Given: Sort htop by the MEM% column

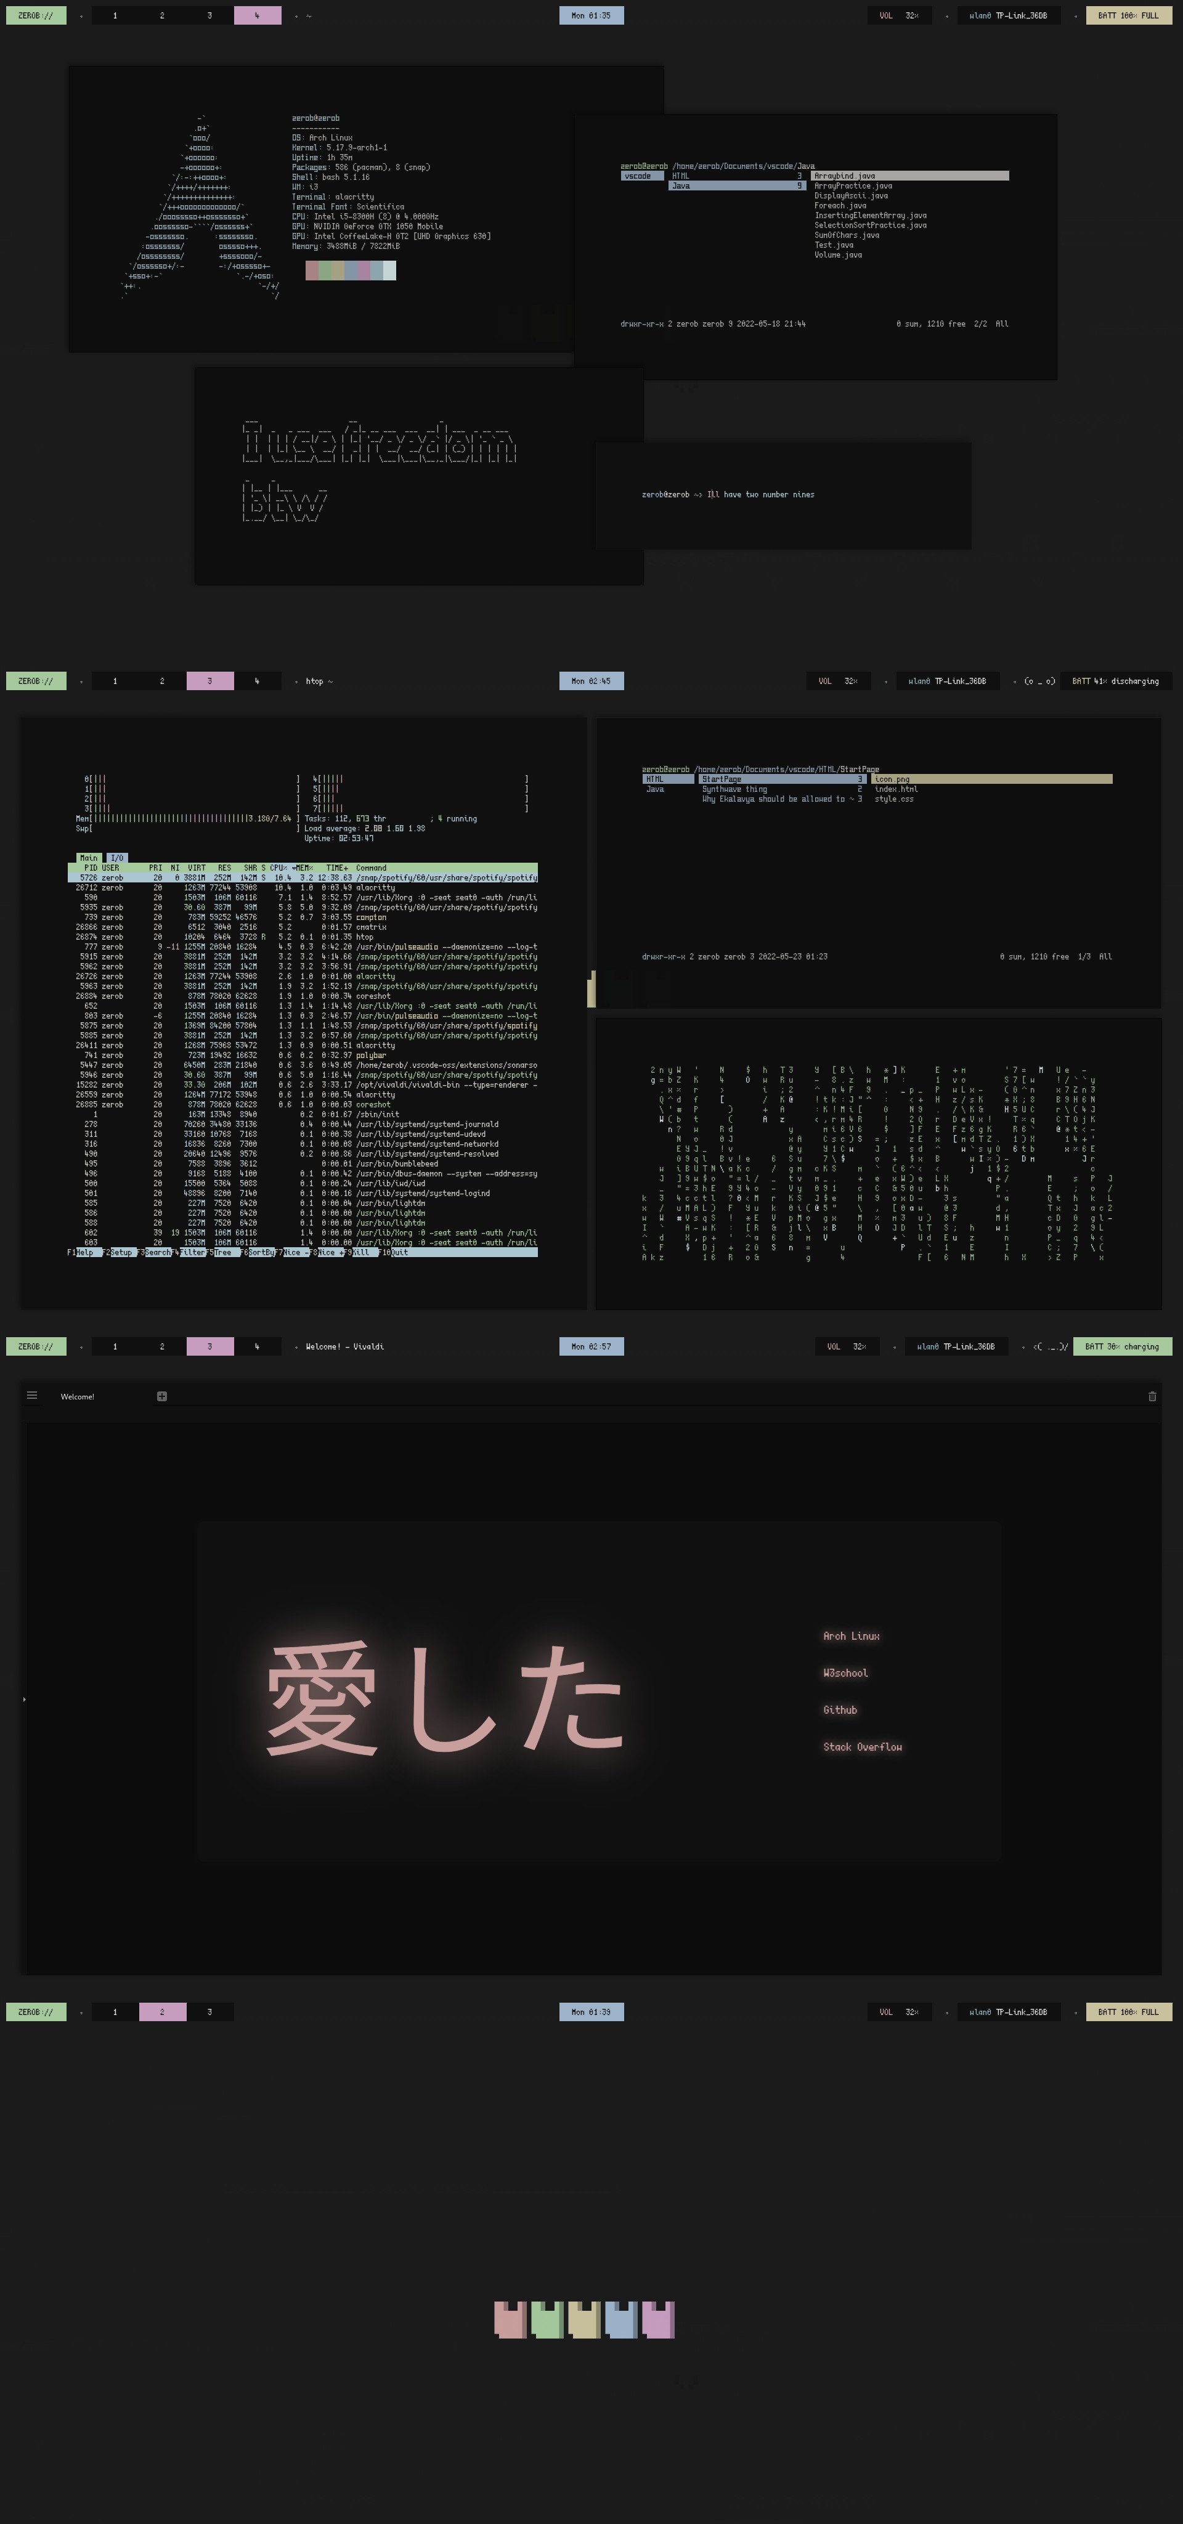Looking at the screenshot, I should coord(303,867).
